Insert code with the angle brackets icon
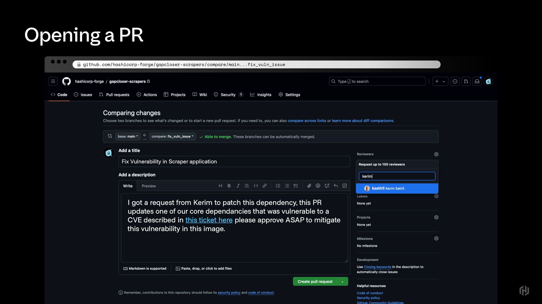Image resolution: width=542 pixels, height=304 pixels. pos(256,186)
